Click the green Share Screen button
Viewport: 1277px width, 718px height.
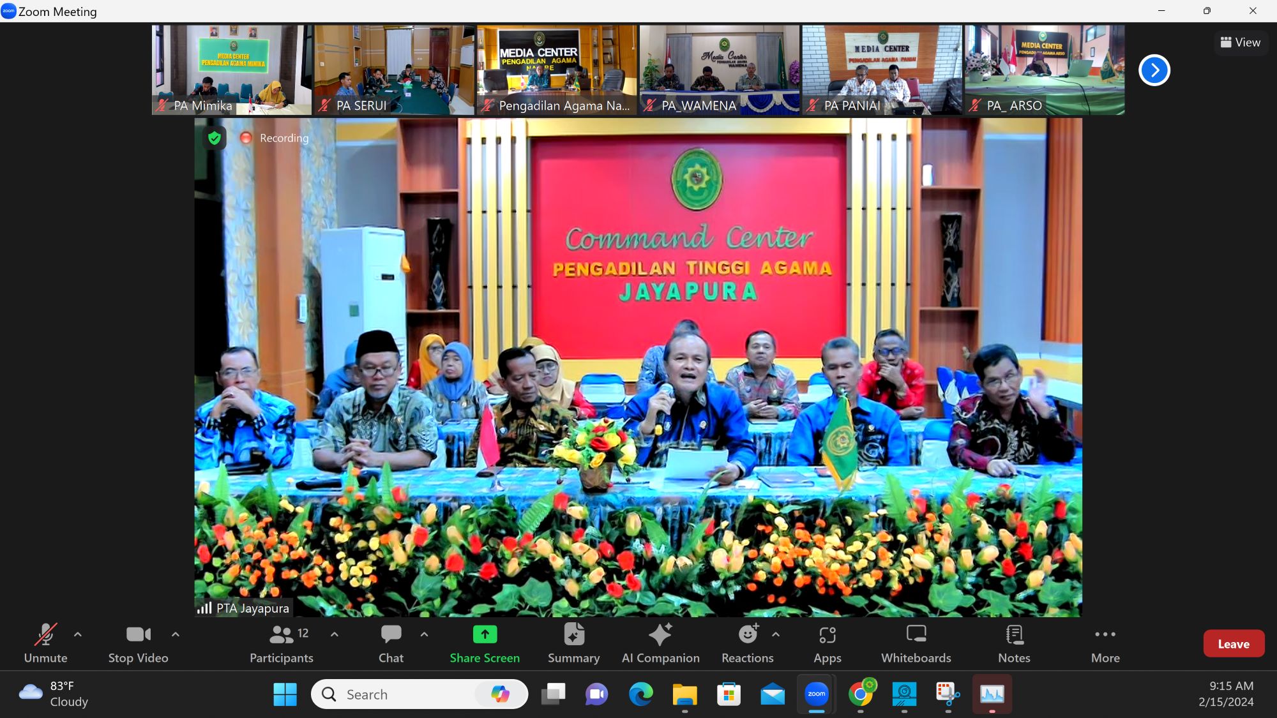[485, 643]
